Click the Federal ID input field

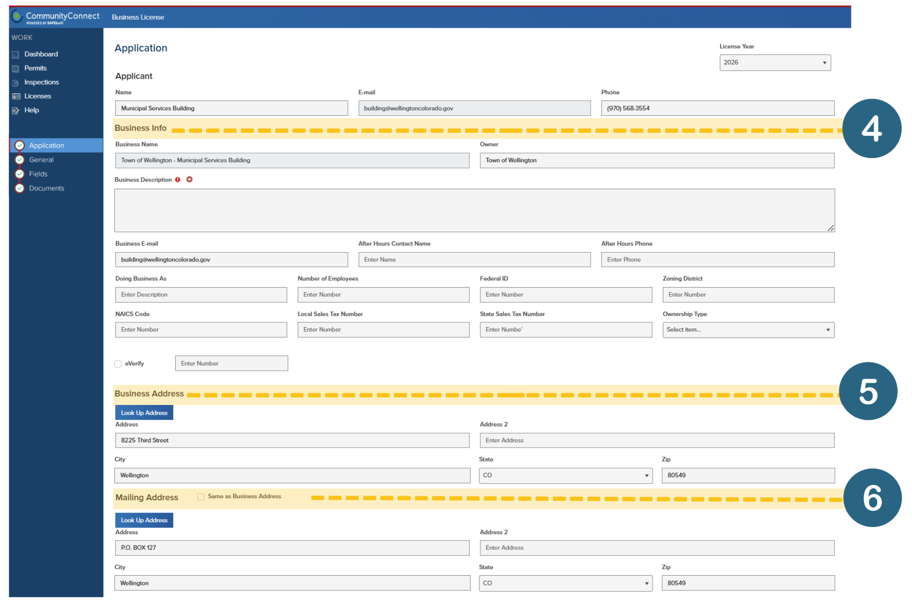565,295
